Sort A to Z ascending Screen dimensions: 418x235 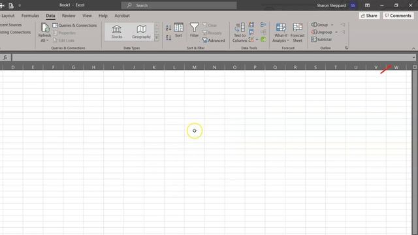(x=169, y=28)
